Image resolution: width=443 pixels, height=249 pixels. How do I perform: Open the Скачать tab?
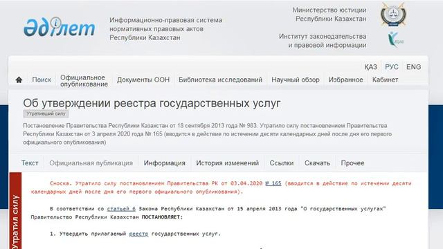pyautogui.click(x=317, y=163)
